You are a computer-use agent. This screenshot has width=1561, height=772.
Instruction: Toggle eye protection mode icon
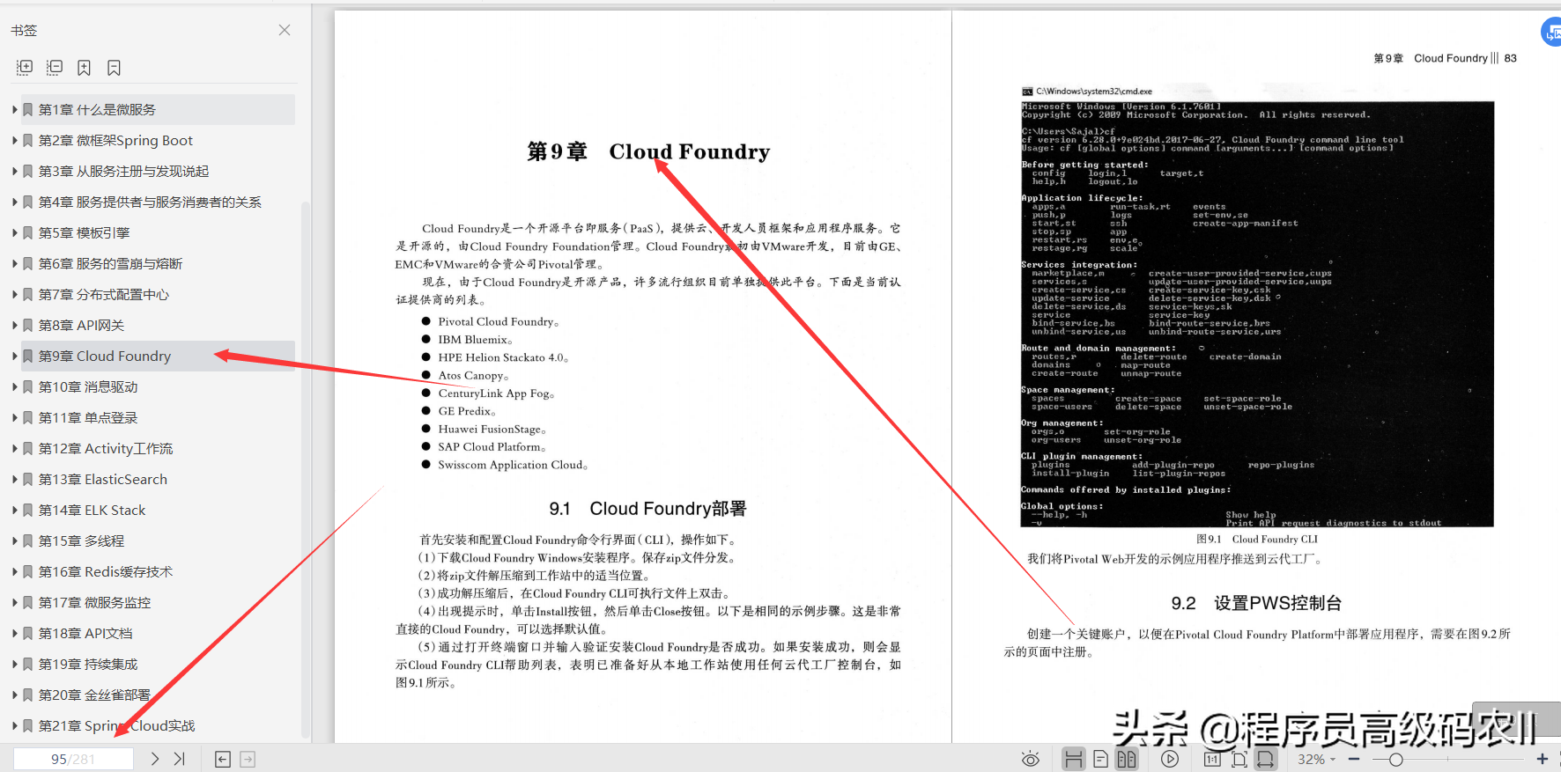pyautogui.click(x=1030, y=759)
